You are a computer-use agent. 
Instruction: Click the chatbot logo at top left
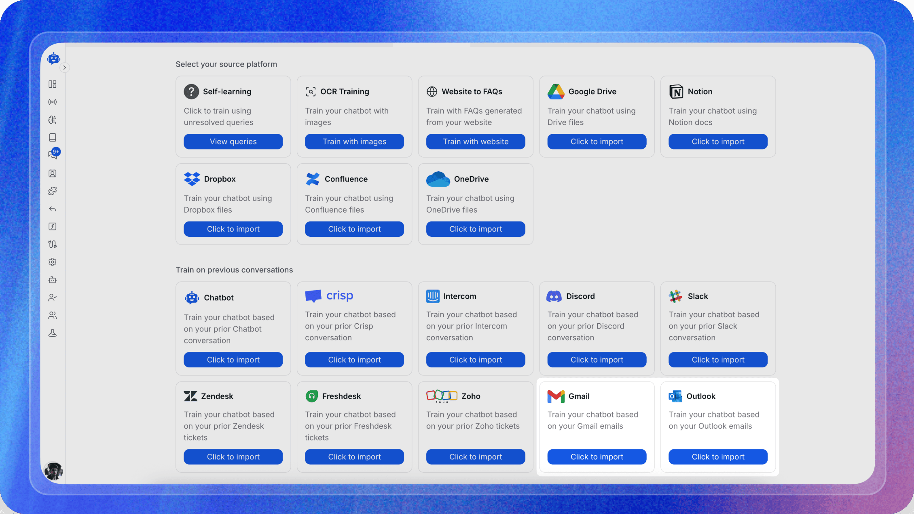pyautogui.click(x=53, y=59)
